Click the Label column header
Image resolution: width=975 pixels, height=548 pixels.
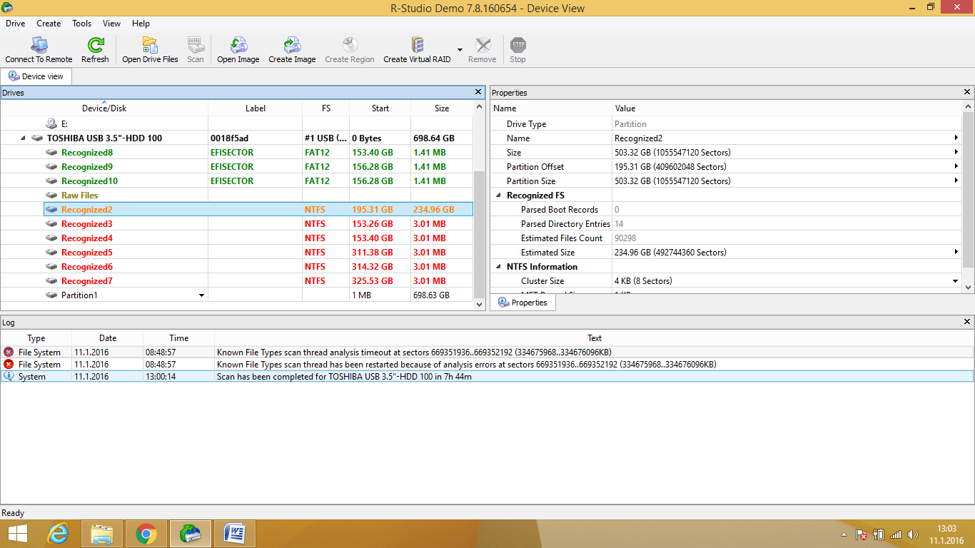(255, 108)
